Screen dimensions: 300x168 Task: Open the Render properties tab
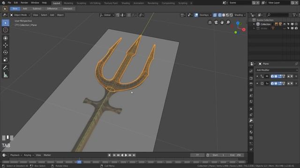click(251, 78)
